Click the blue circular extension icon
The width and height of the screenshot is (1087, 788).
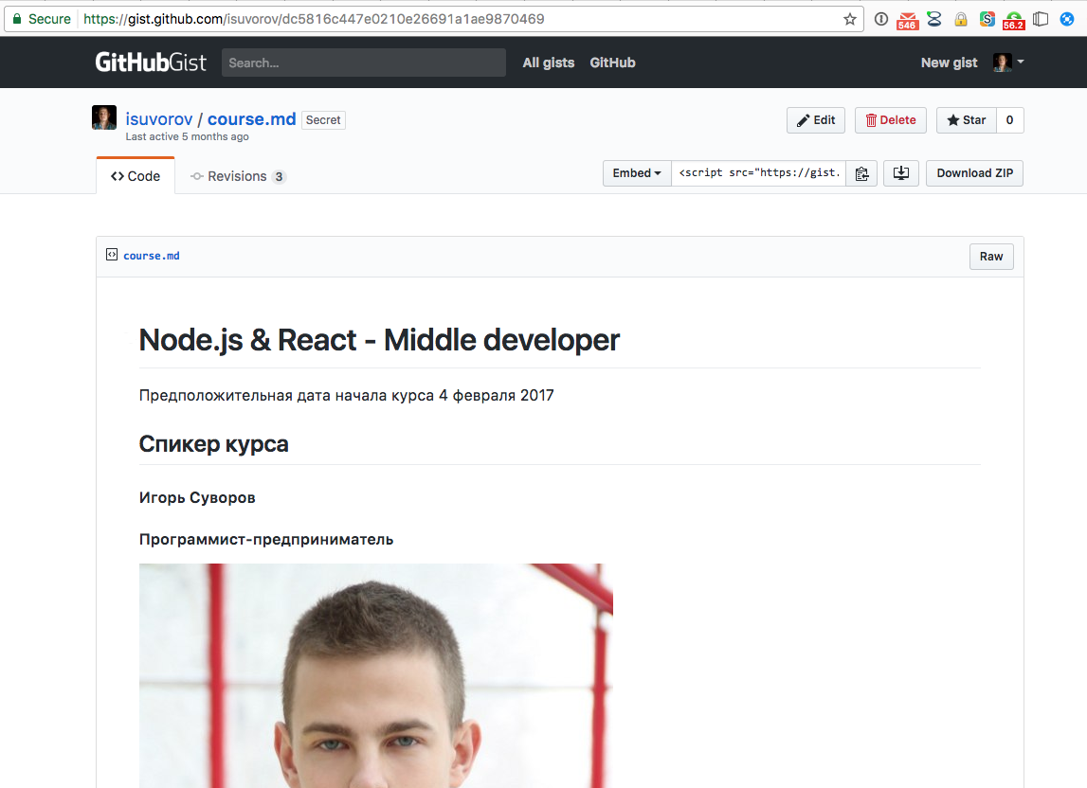click(1068, 19)
